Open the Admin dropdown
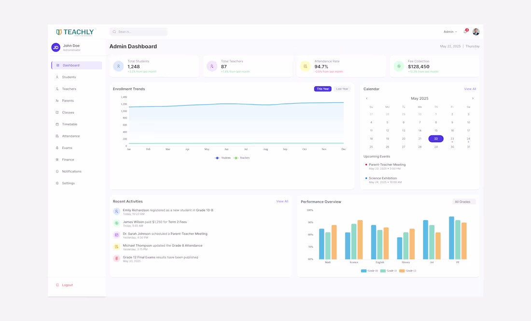 click(450, 32)
